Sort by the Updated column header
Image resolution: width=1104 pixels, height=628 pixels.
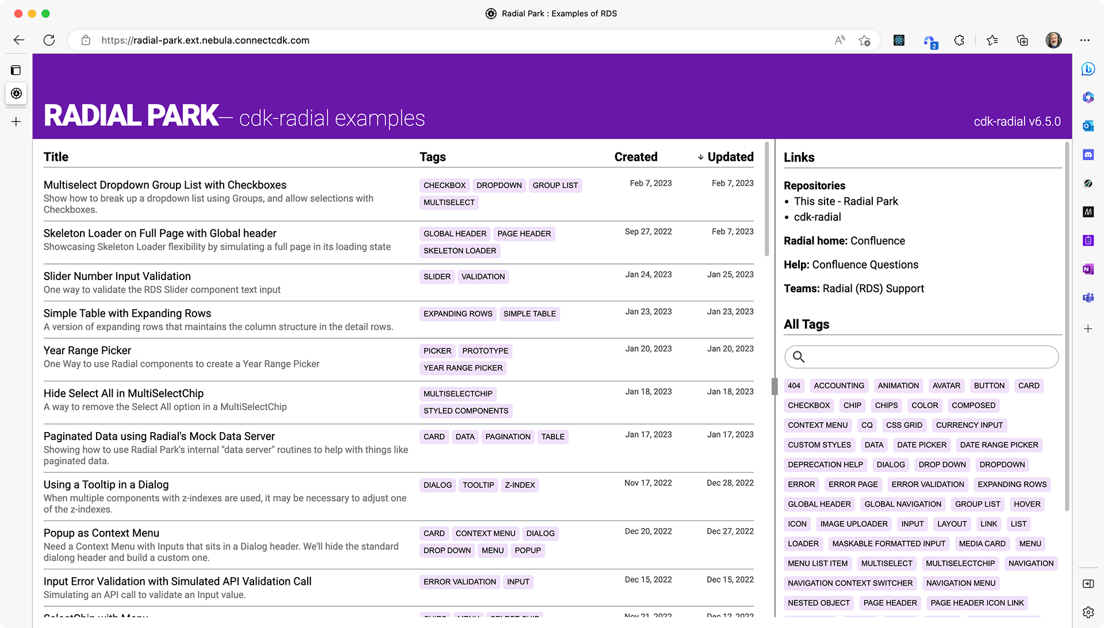click(x=730, y=157)
